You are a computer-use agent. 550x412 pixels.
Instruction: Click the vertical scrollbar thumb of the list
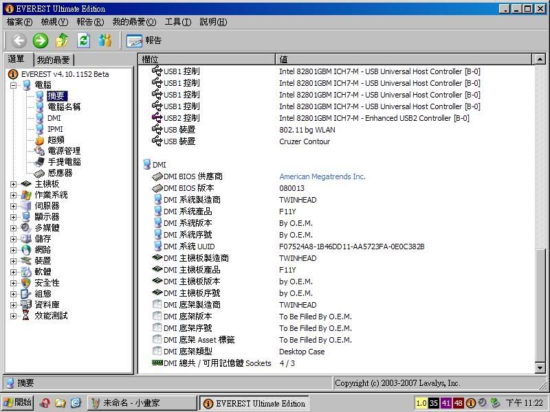coord(540,305)
